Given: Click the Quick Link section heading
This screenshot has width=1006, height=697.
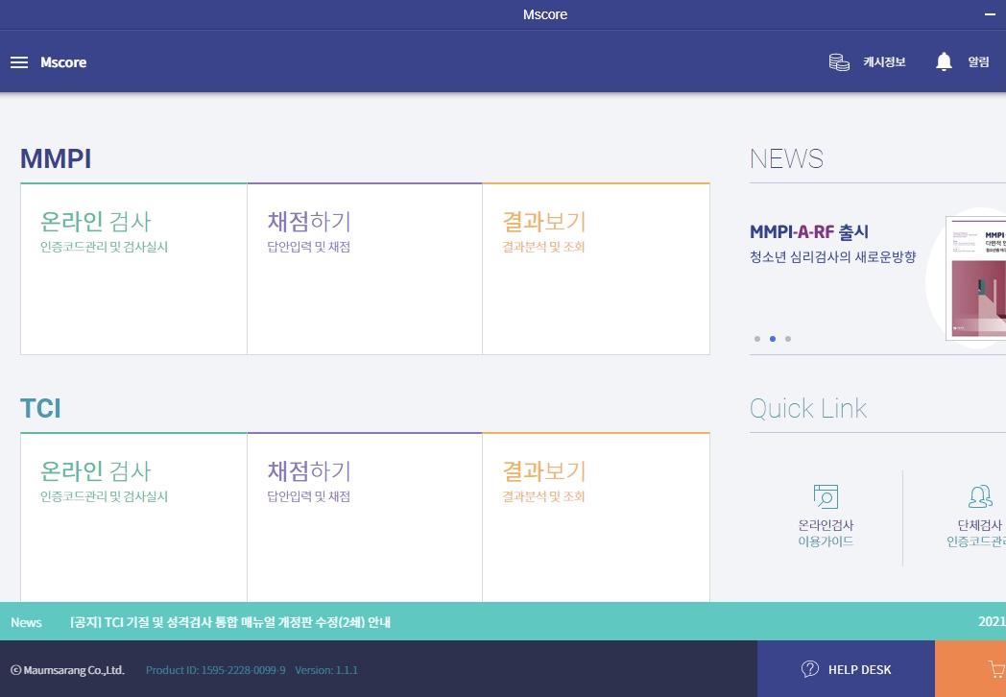Looking at the screenshot, I should 808,408.
